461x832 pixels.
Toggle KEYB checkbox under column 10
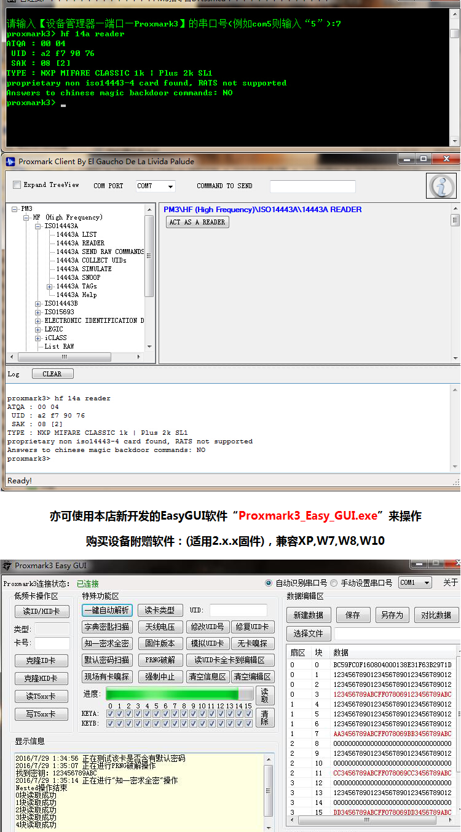coord(202,723)
